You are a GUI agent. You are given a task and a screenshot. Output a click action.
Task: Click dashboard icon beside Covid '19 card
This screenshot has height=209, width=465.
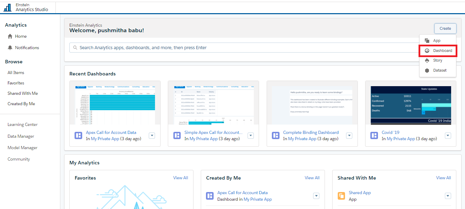(374, 136)
